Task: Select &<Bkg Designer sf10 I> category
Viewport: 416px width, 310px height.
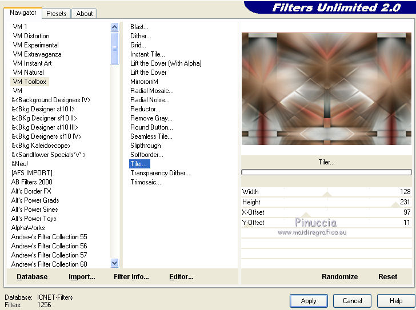Action: click(43, 109)
